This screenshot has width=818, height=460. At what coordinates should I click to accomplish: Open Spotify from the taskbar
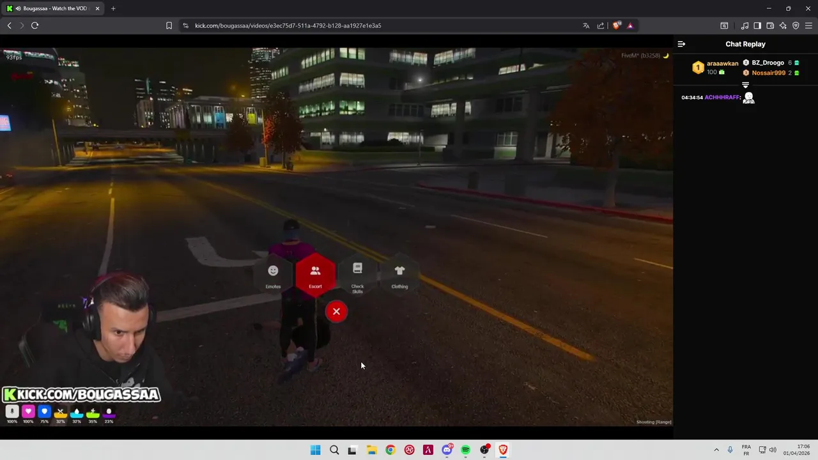[x=466, y=450]
